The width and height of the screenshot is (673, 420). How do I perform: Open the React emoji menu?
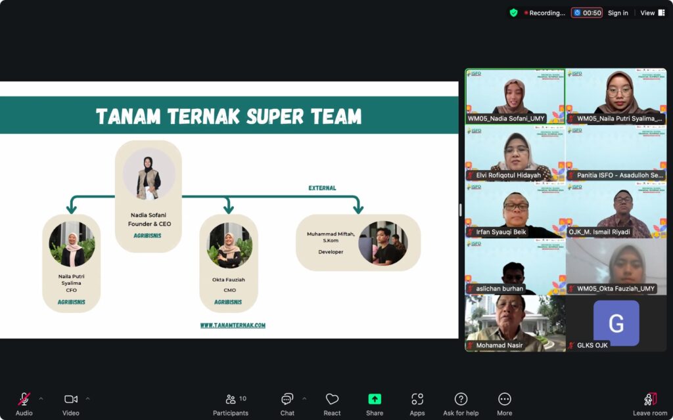pyautogui.click(x=332, y=404)
